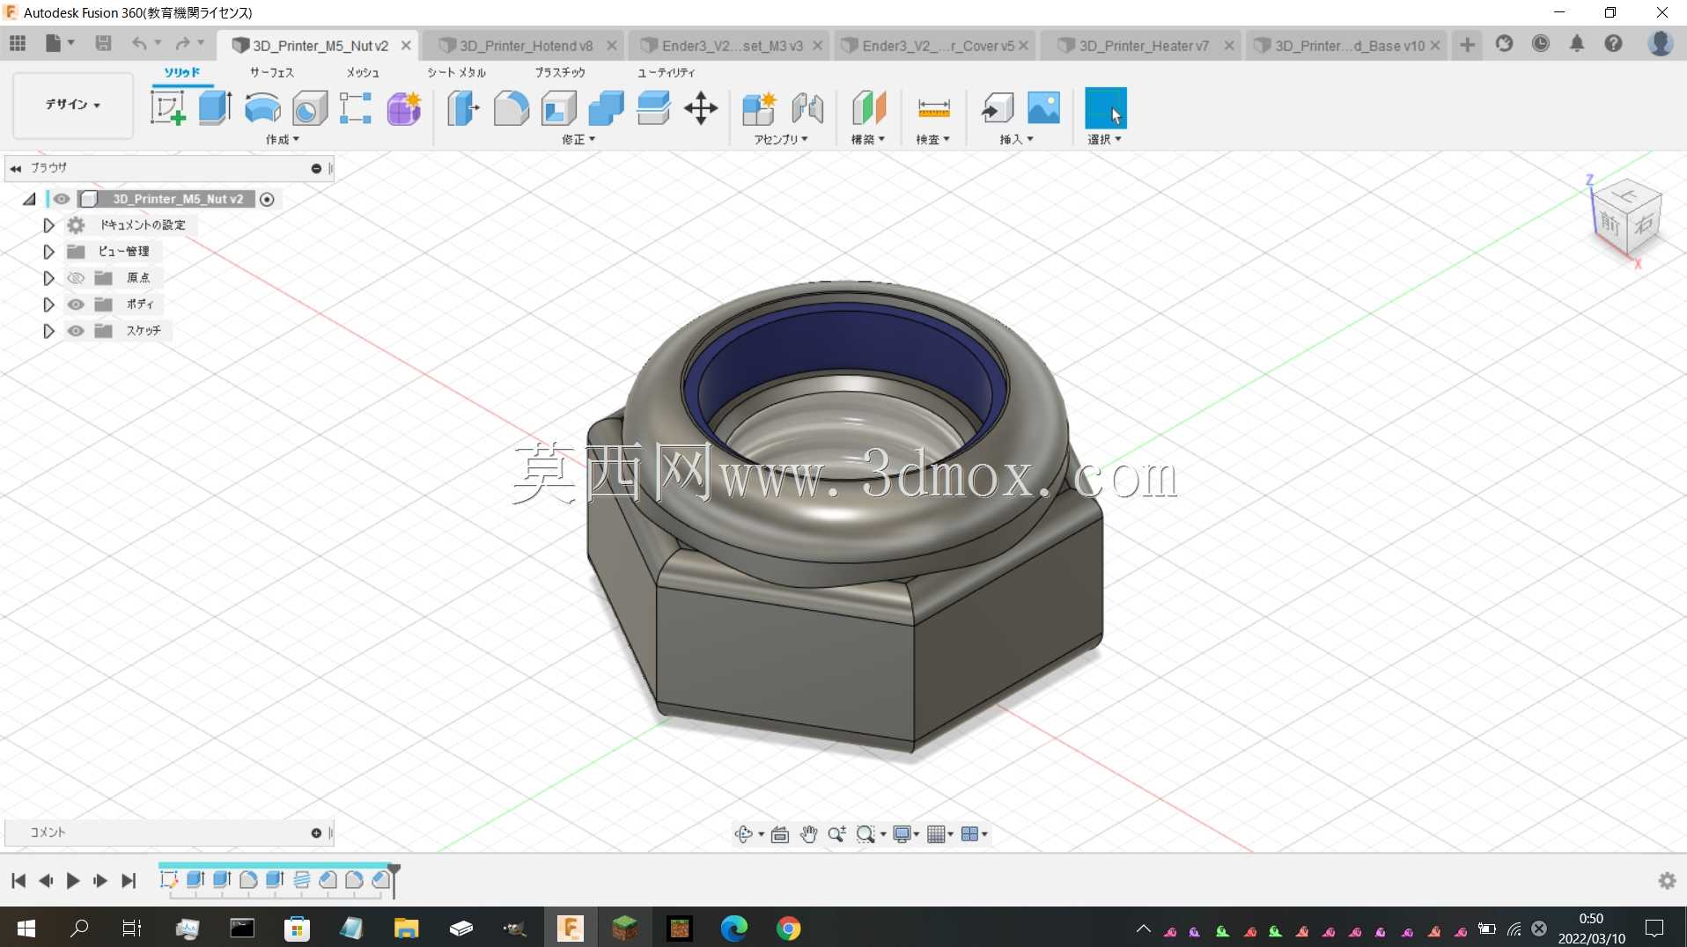Click the Job Status clock icon
This screenshot has height=947, width=1687.
coord(1540,43)
